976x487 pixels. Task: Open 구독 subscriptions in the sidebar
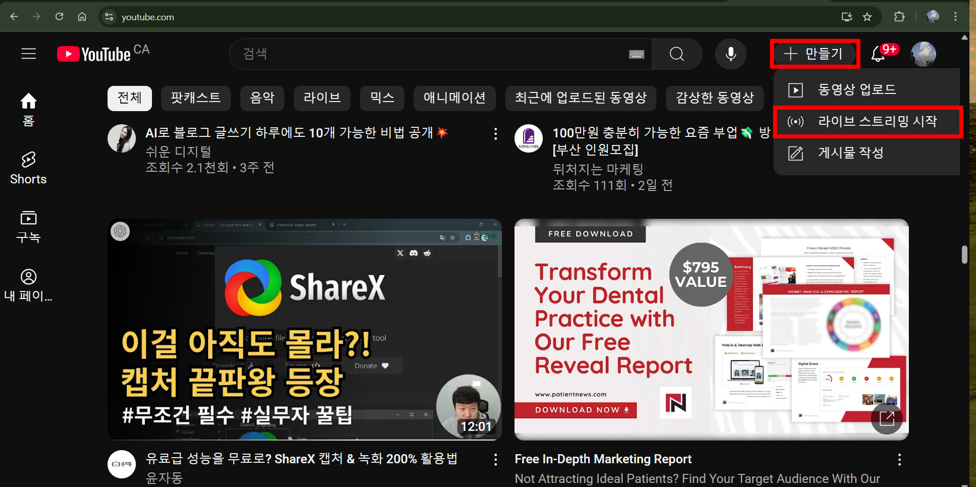[x=28, y=227]
